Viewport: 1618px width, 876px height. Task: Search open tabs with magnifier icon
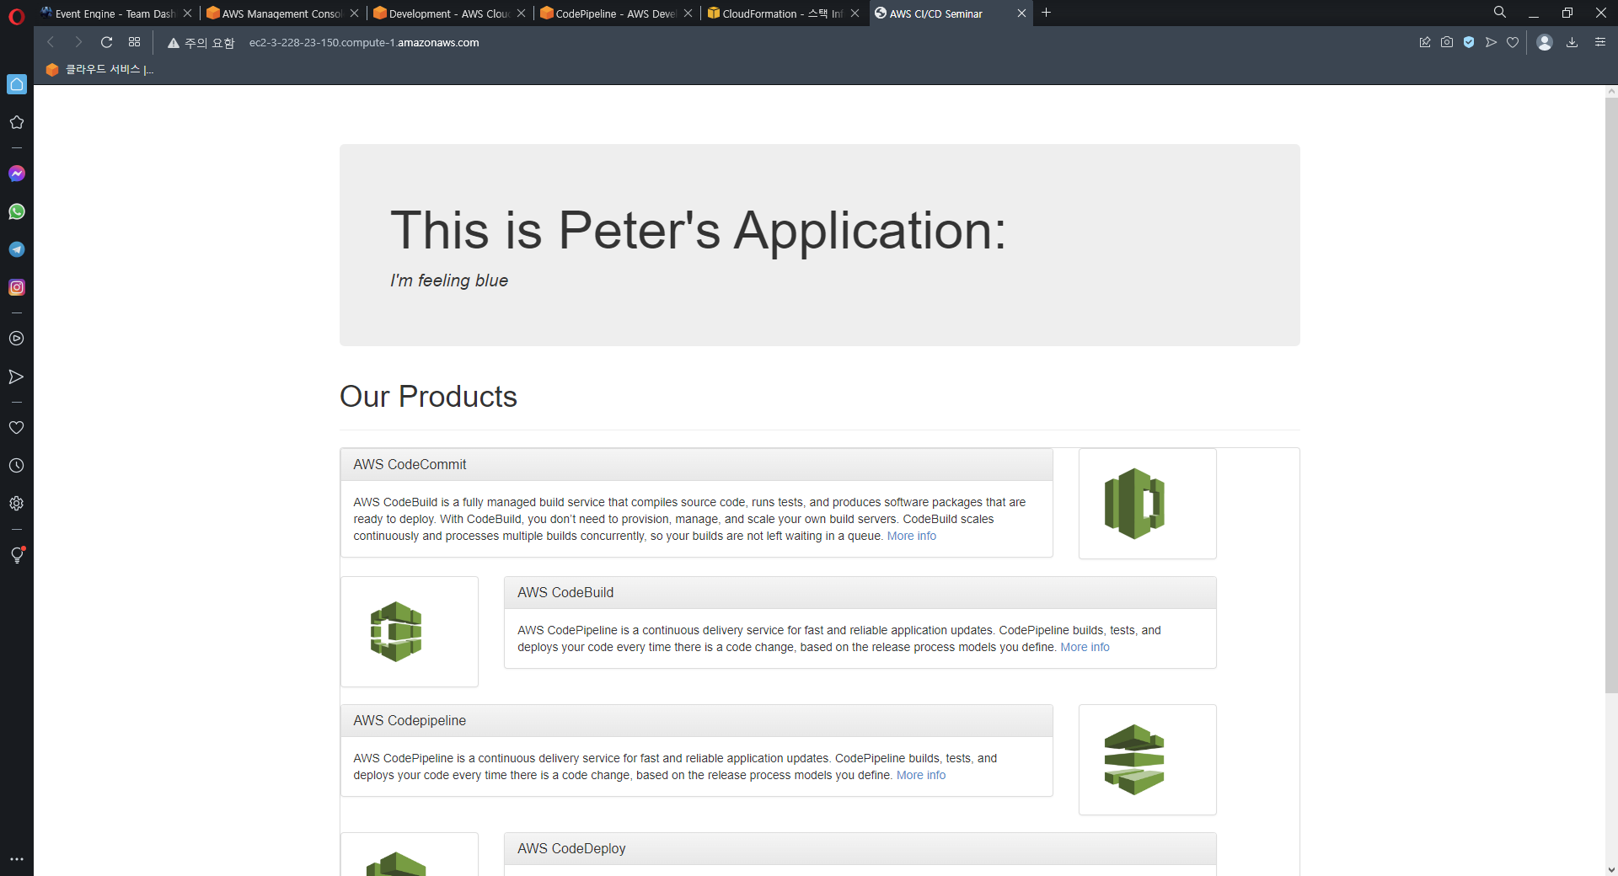pyautogui.click(x=1500, y=13)
